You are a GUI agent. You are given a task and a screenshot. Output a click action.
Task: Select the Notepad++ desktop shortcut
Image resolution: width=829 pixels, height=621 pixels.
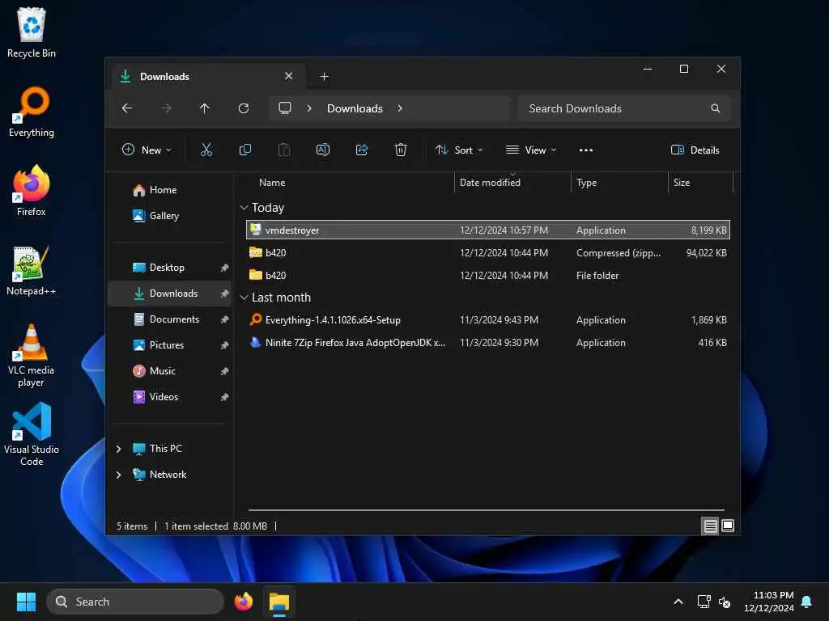point(32,270)
